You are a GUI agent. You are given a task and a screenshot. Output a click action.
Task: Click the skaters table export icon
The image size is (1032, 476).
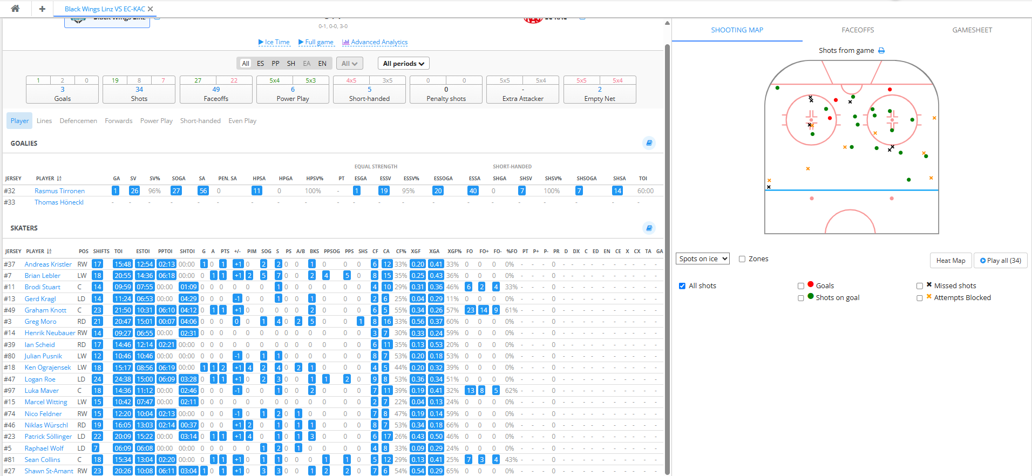649,228
